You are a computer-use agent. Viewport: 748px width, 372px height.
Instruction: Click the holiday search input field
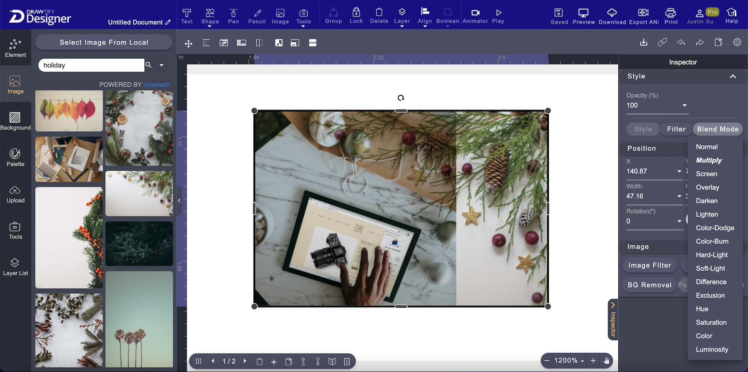pyautogui.click(x=92, y=65)
